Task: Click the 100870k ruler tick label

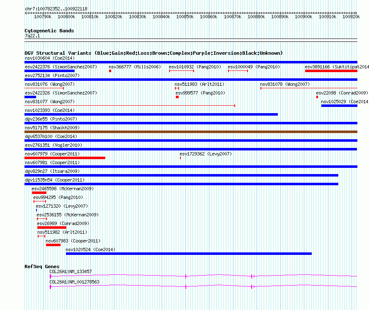Action: click(233, 17)
